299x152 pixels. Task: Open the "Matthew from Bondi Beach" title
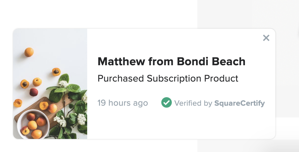point(171,61)
